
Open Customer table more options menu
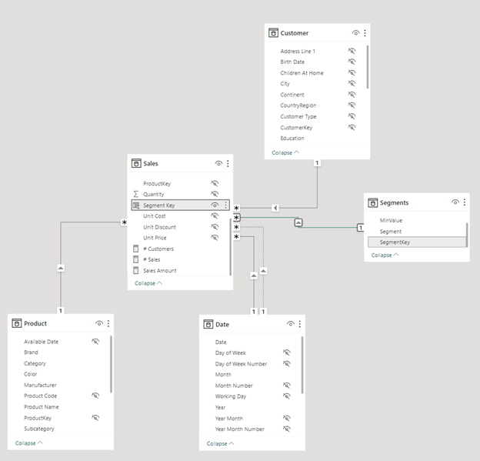pyautogui.click(x=365, y=33)
